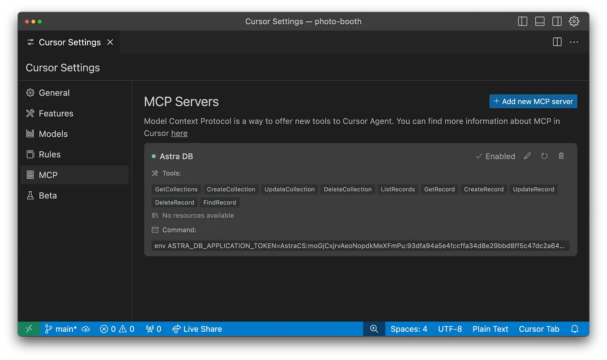
Task: Click the main branch indicator
Action: [x=61, y=329]
